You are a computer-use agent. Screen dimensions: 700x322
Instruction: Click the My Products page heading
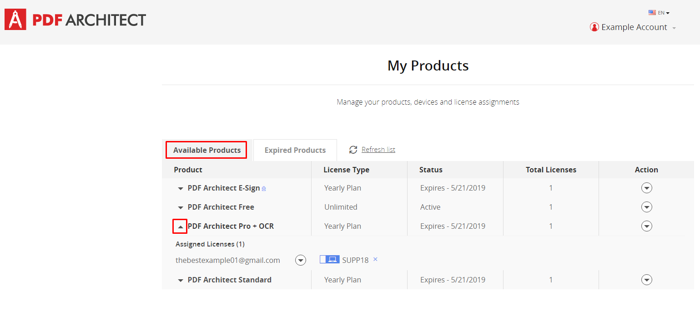(428, 66)
